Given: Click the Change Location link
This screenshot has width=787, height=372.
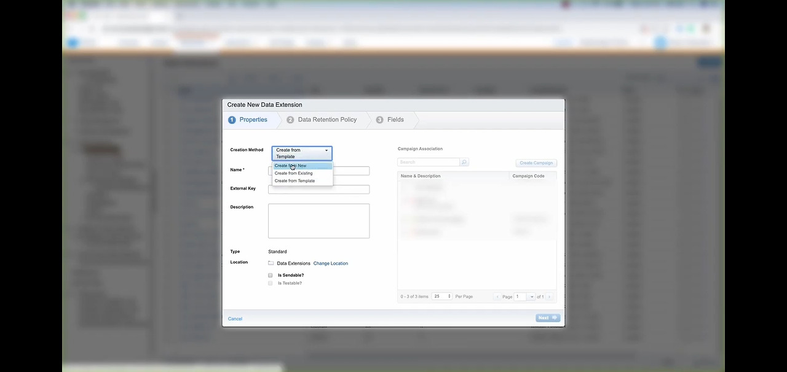Looking at the screenshot, I should [x=331, y=263].
